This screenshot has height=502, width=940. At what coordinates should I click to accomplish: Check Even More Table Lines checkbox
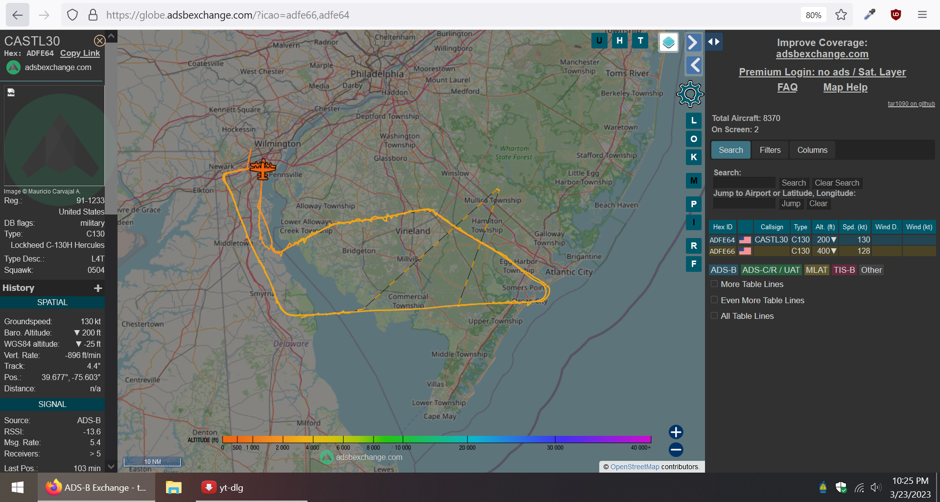[714, 300]
